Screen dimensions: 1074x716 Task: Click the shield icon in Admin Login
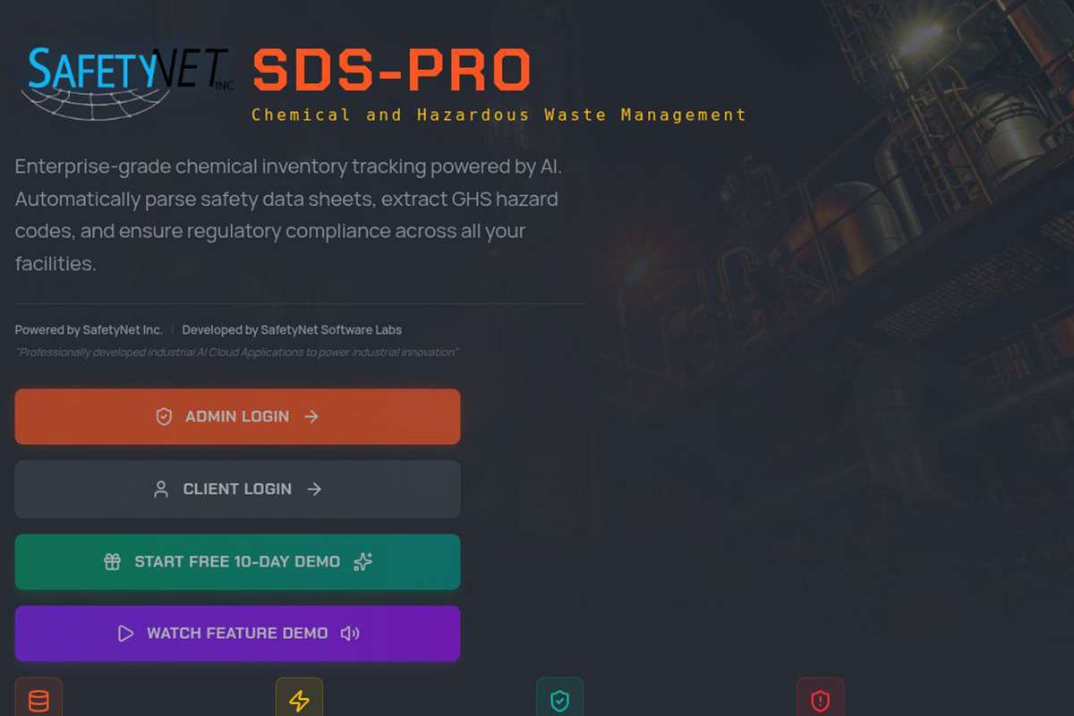pos(164,416)
